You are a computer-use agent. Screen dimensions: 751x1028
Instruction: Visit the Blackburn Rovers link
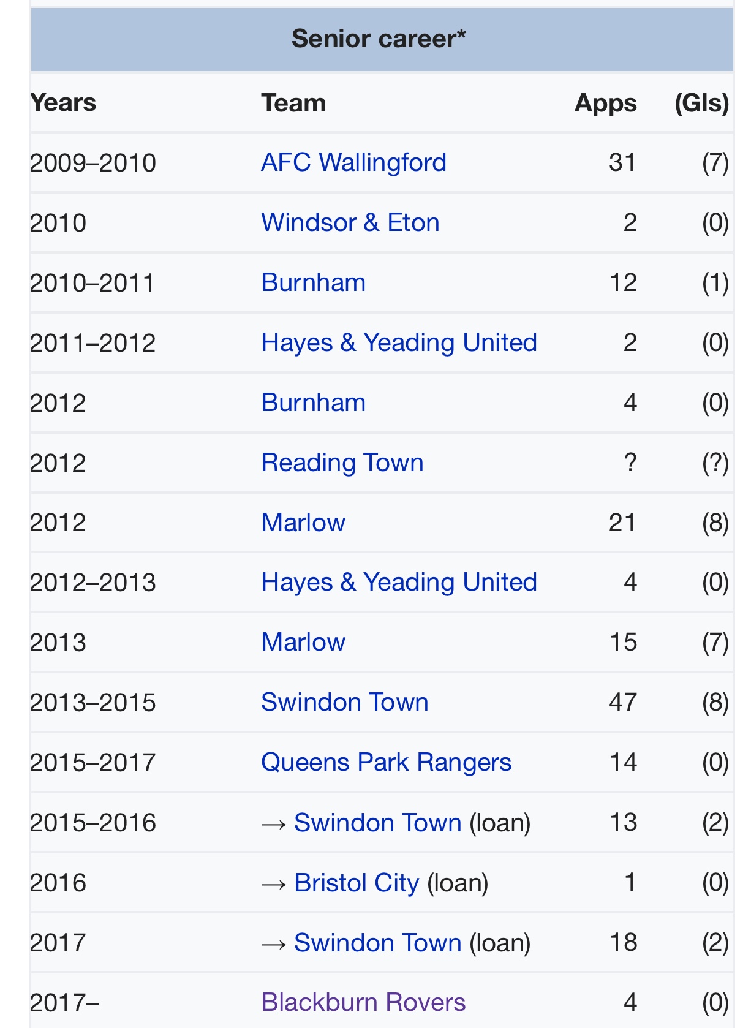pyautogui.click(x=363, y=1003)
